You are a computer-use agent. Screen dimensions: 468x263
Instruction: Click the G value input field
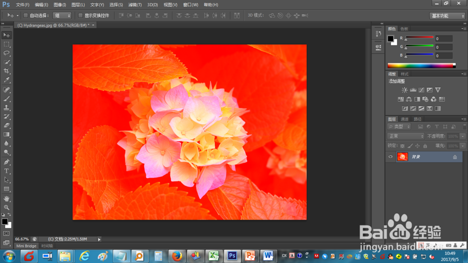click(444, 47)
